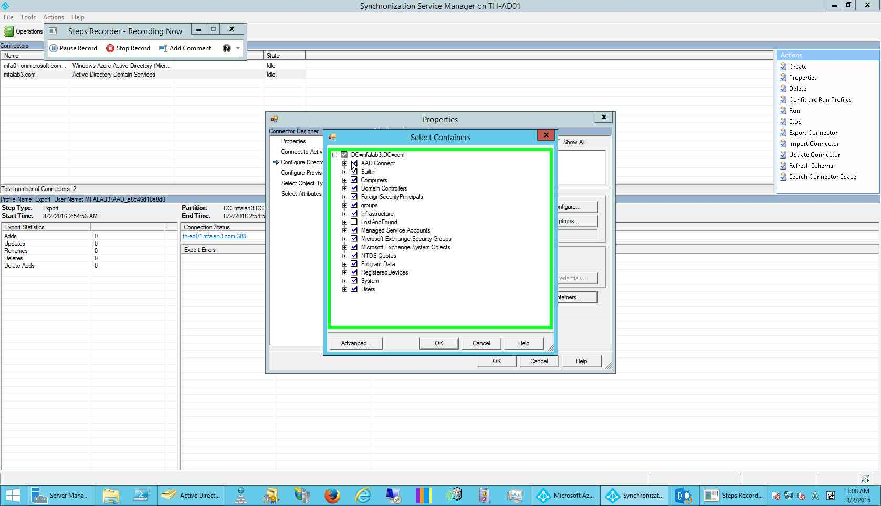Uncheck the Domain Controllers checkbox
This screenshot has height=506, width=881.
pyautogui.click(x=354, y=188)
